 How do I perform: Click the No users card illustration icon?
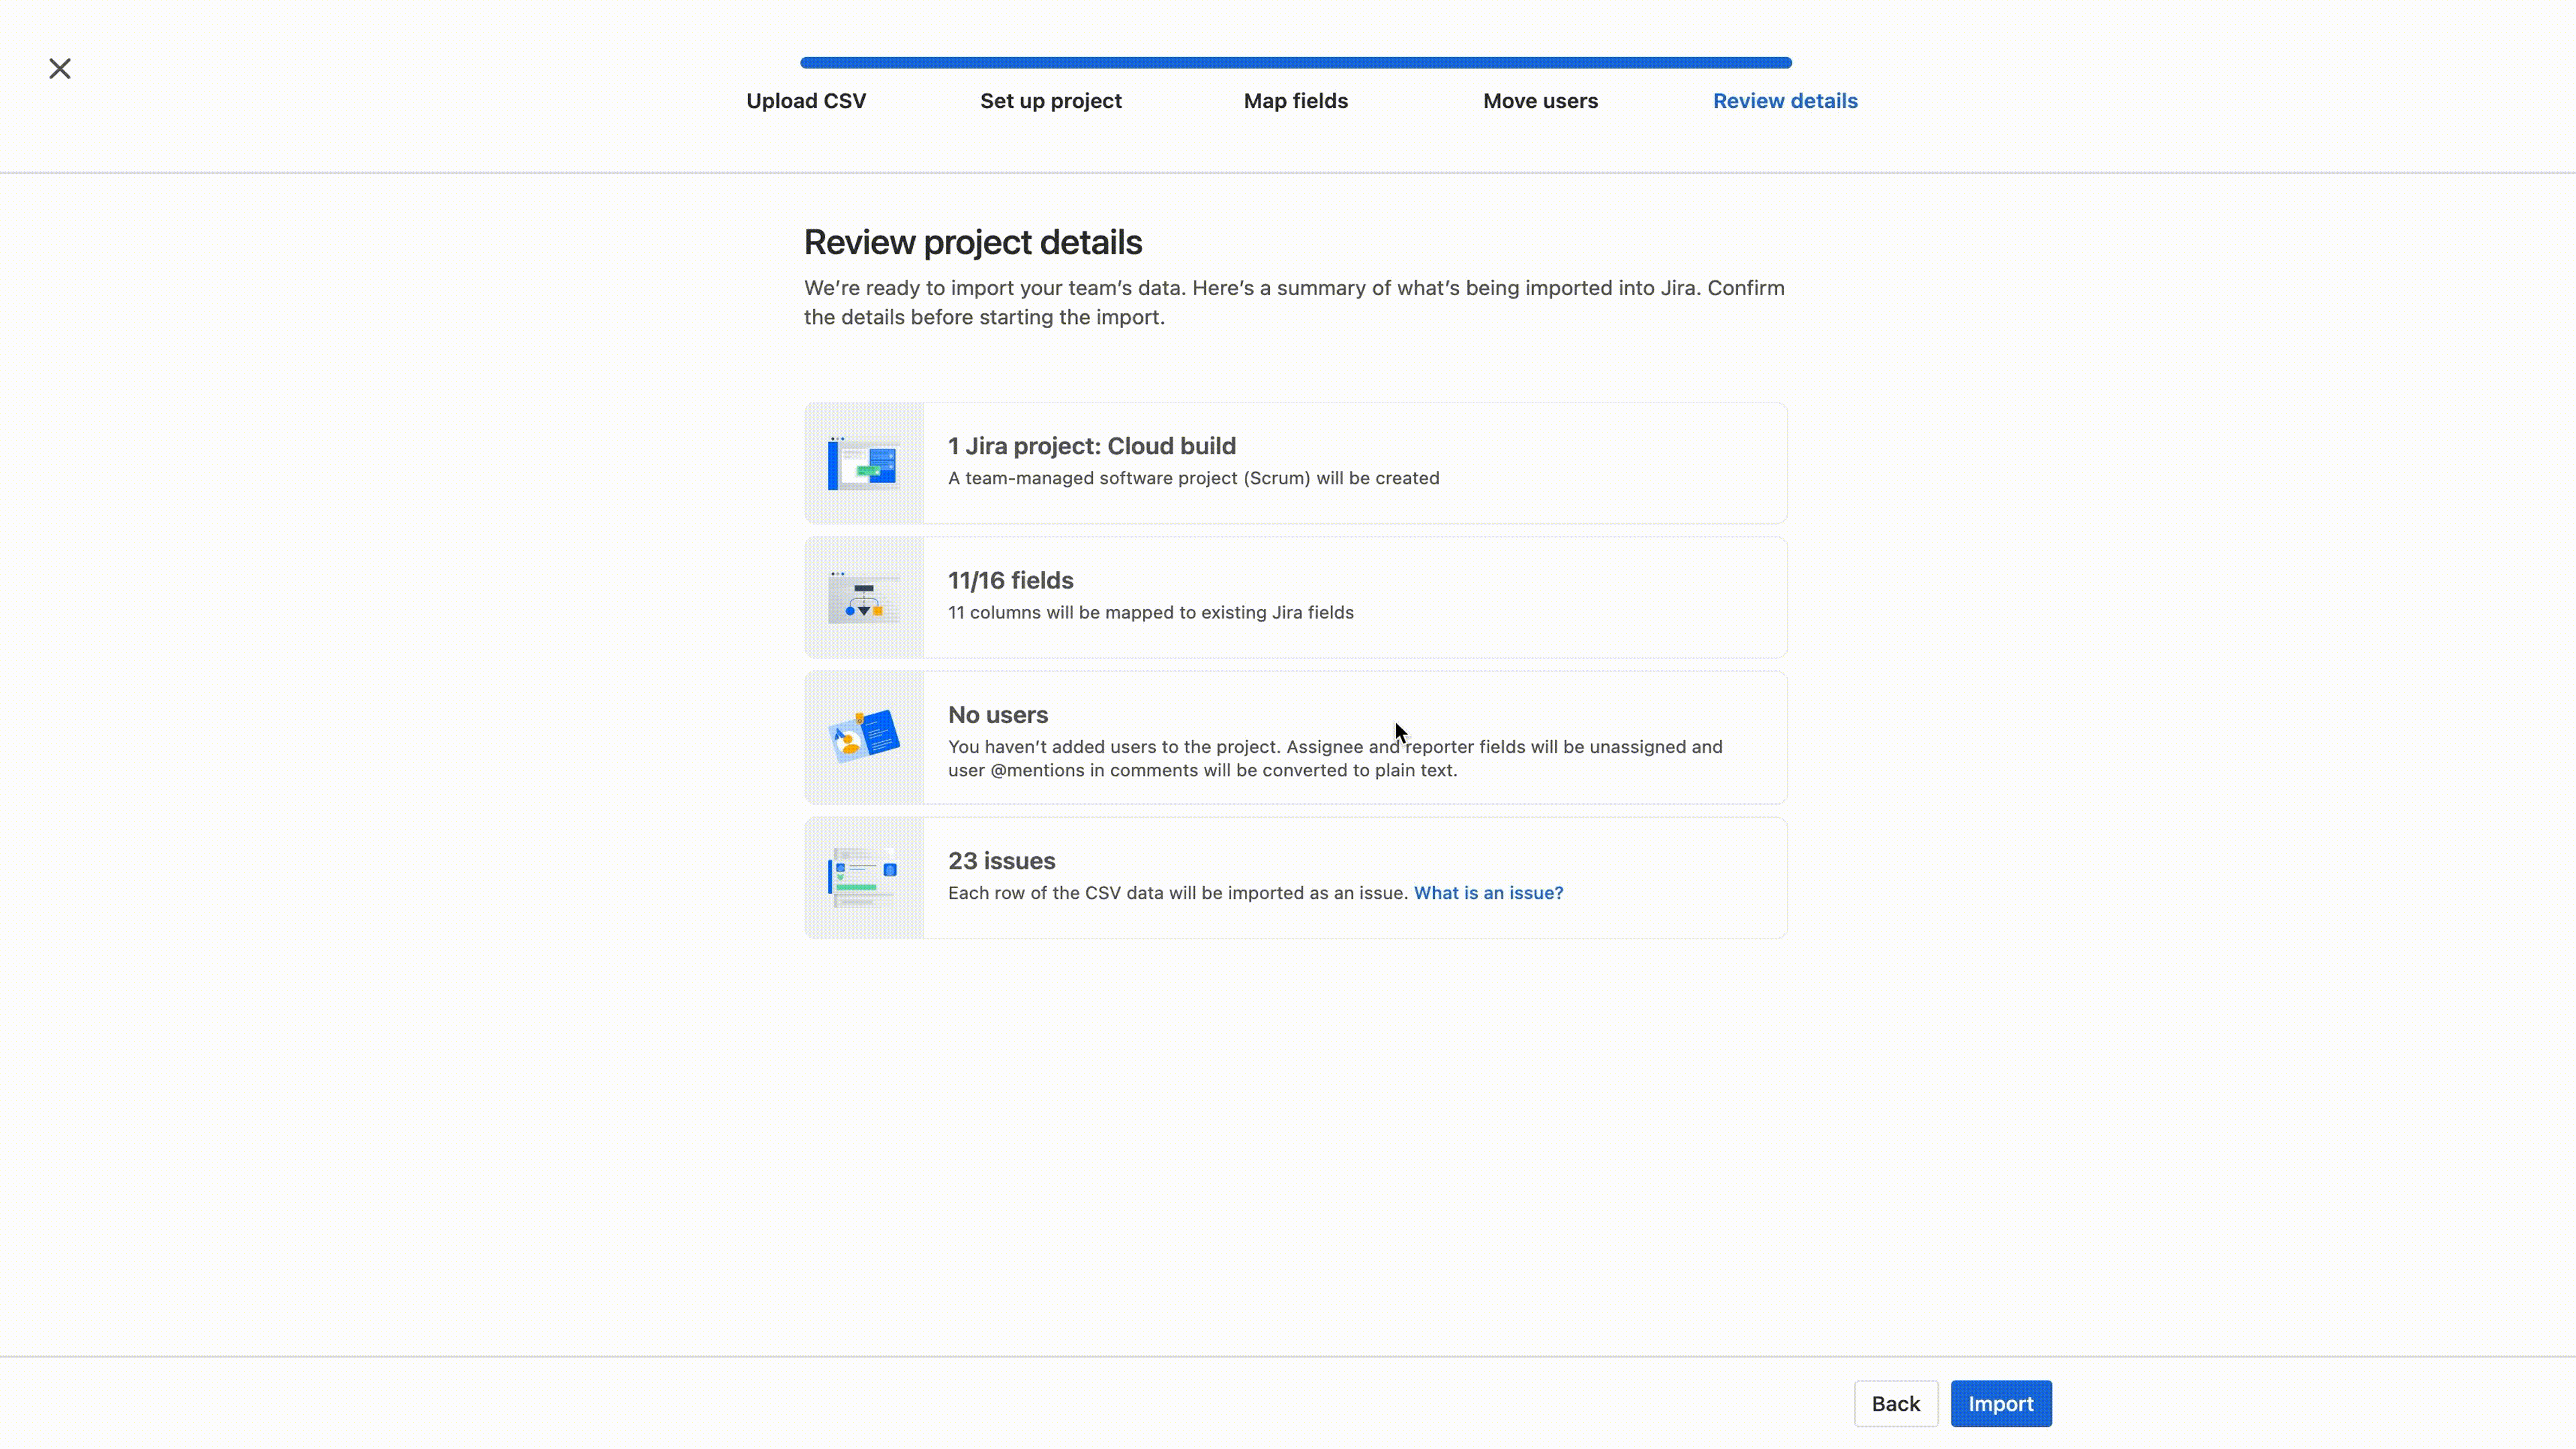pyautogui.click(x=864, y=737)
